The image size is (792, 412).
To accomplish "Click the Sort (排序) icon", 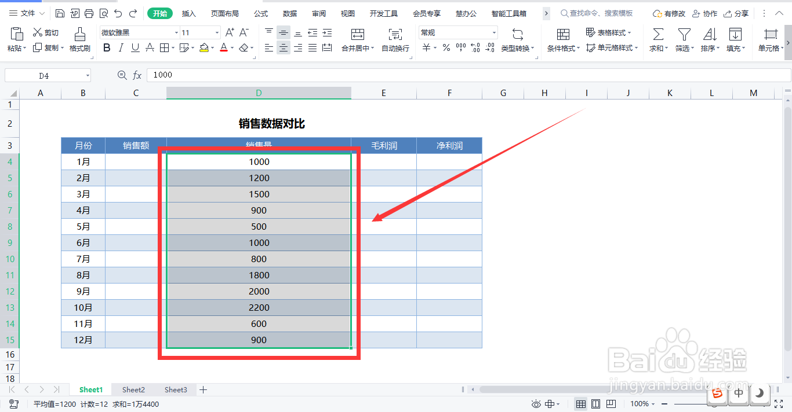I will coord(710,35).
